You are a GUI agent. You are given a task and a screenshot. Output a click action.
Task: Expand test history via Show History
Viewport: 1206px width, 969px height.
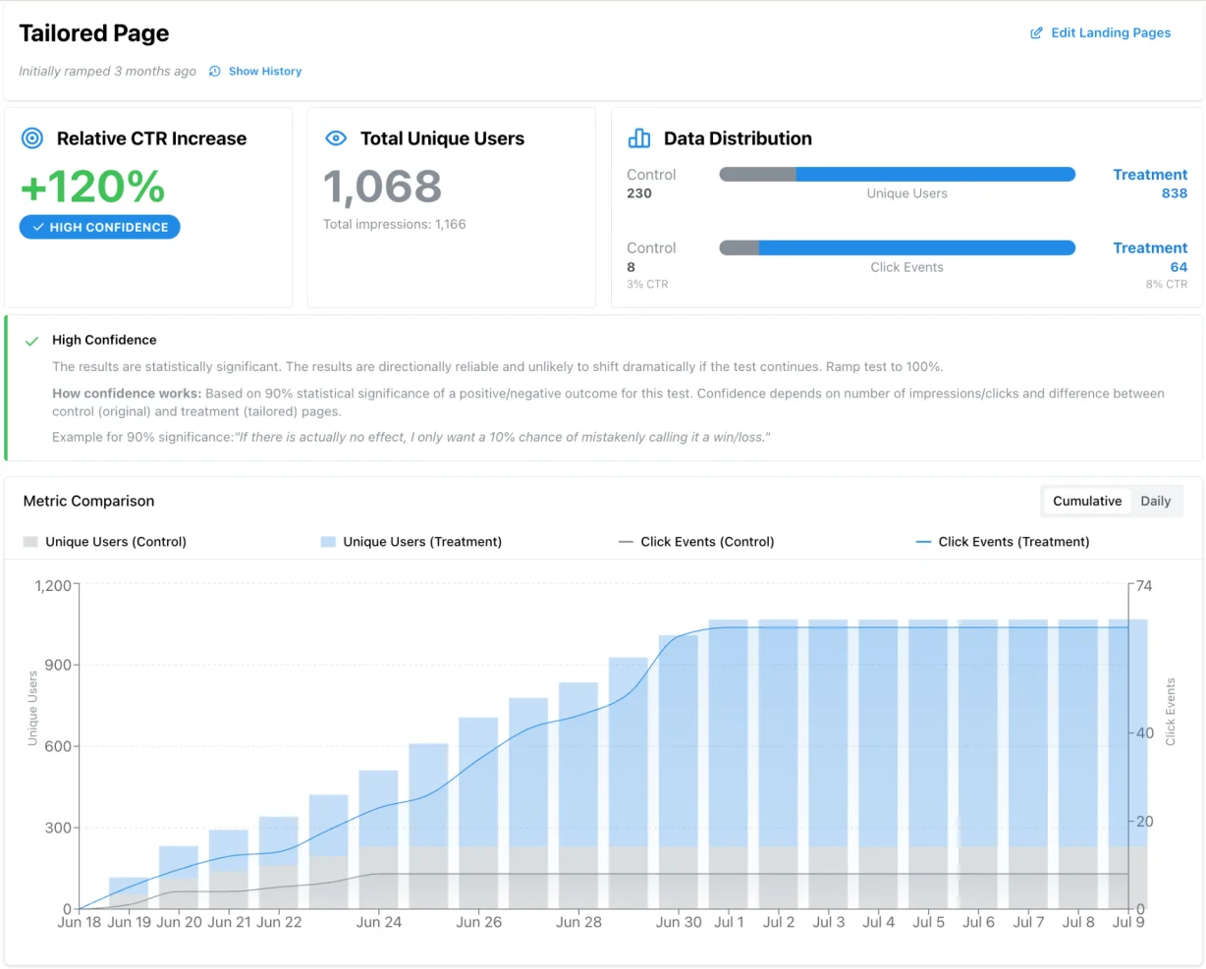pos(264,71)
